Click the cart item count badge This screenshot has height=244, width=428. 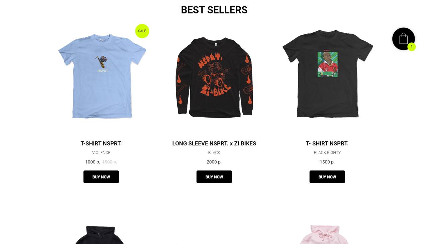pos(412,47)
